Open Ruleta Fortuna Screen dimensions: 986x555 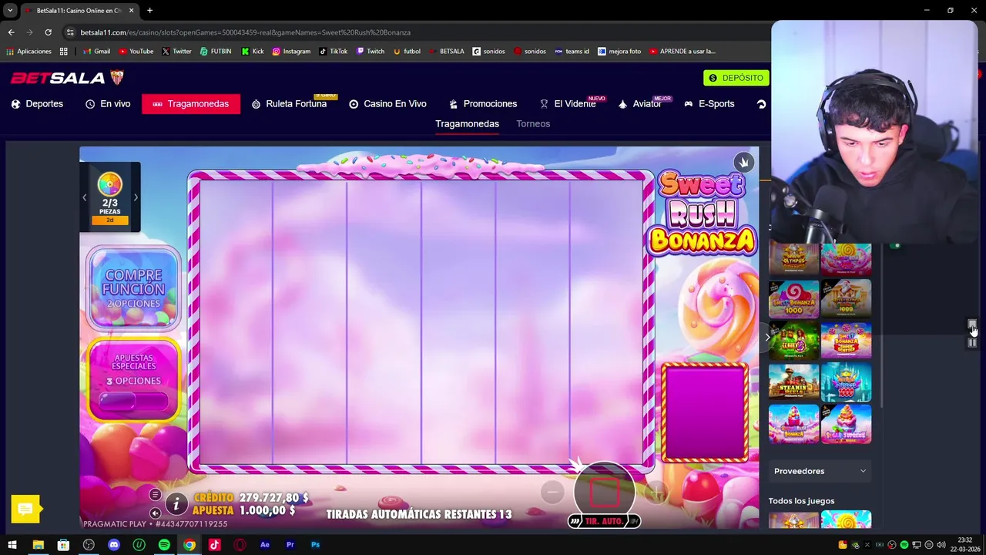pyautogui.click(x=289, y=104)
